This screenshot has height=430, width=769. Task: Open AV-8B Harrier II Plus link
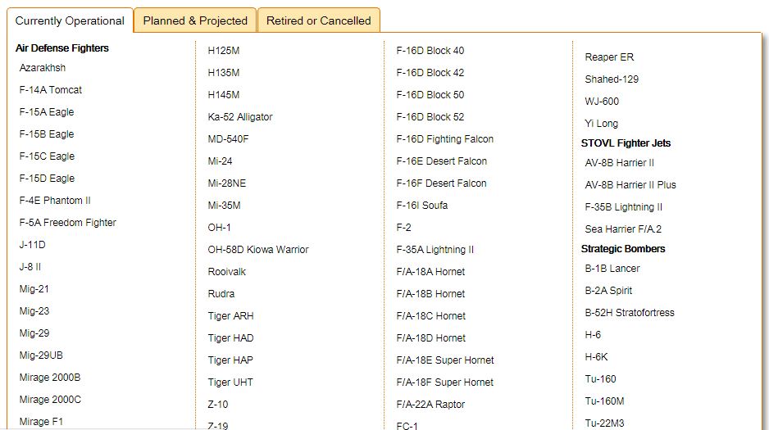point(630,185)
